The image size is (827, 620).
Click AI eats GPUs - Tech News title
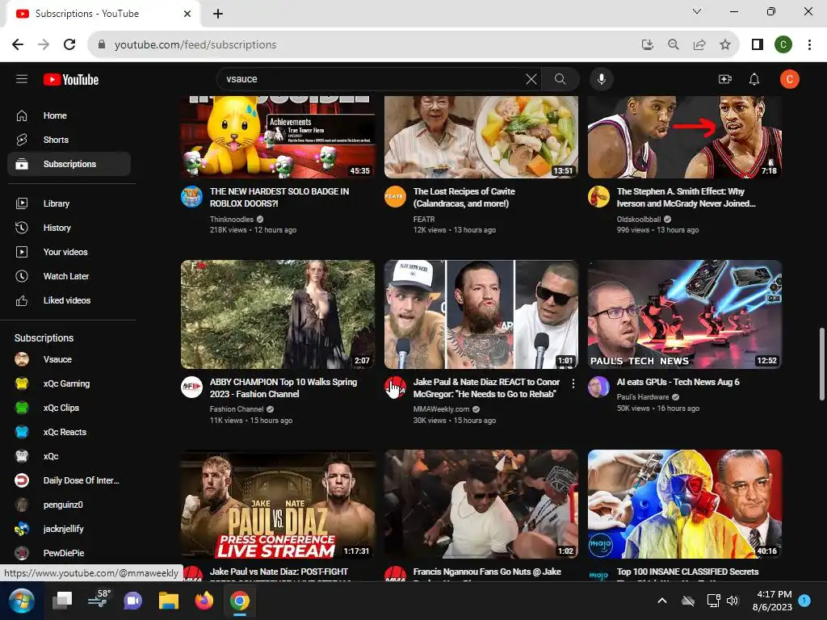[x=678, y=382]
